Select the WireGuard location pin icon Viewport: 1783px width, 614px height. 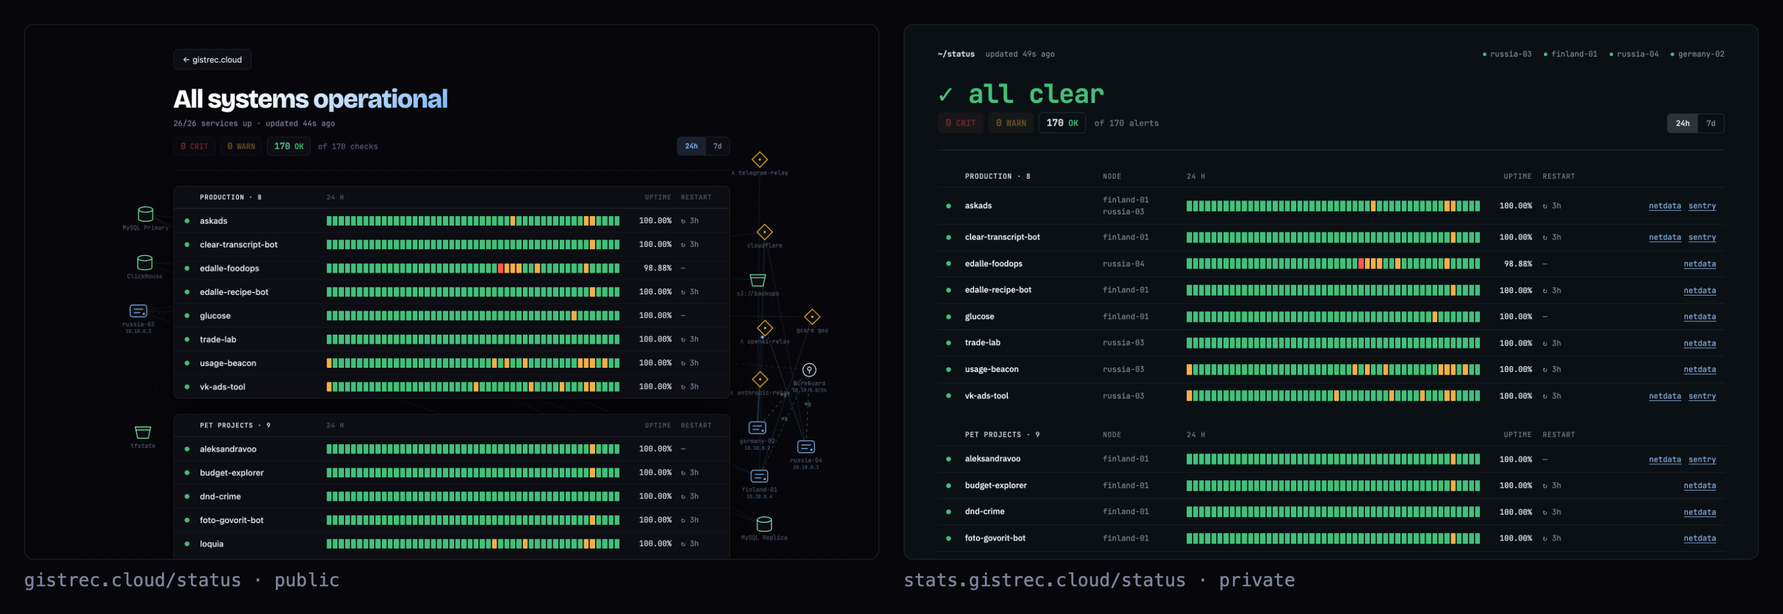coord(809,370)
